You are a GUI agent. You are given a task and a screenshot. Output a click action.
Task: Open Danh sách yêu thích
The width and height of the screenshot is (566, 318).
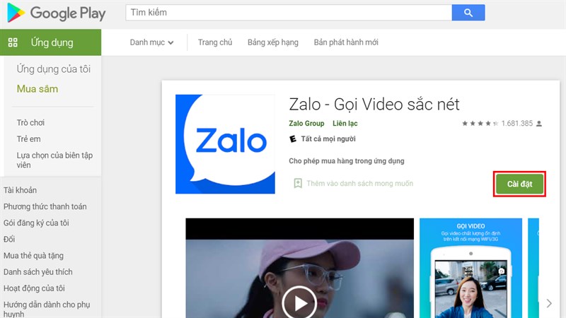coord(38,272)
